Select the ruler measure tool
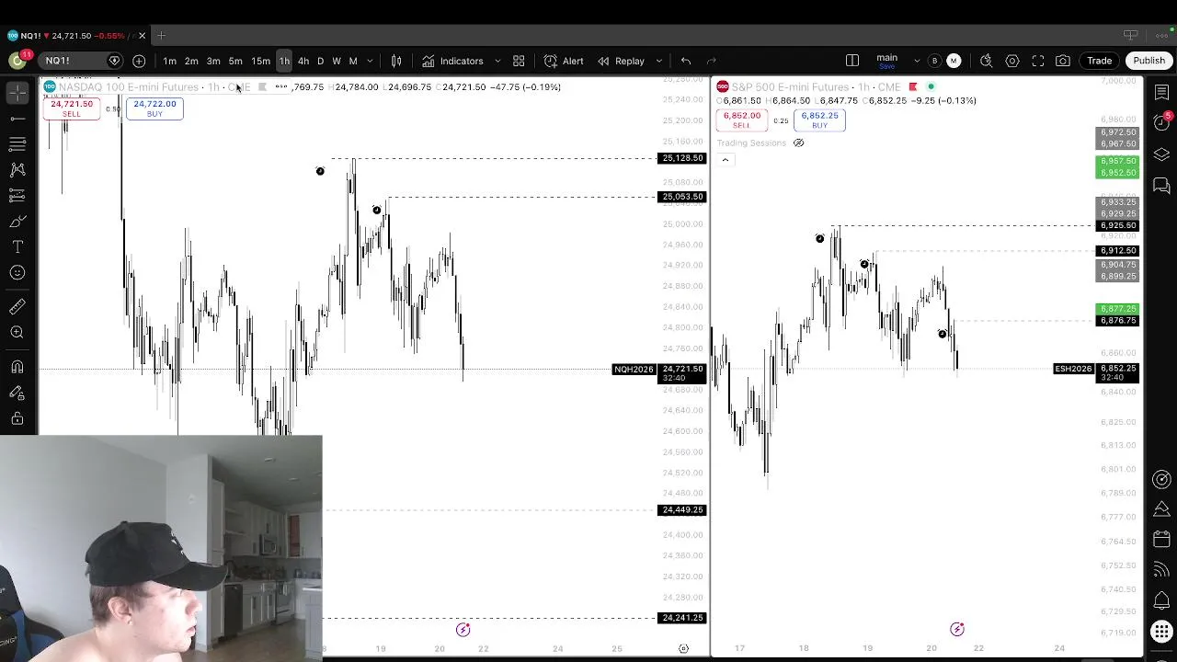1177x662 pixels. 17,307
